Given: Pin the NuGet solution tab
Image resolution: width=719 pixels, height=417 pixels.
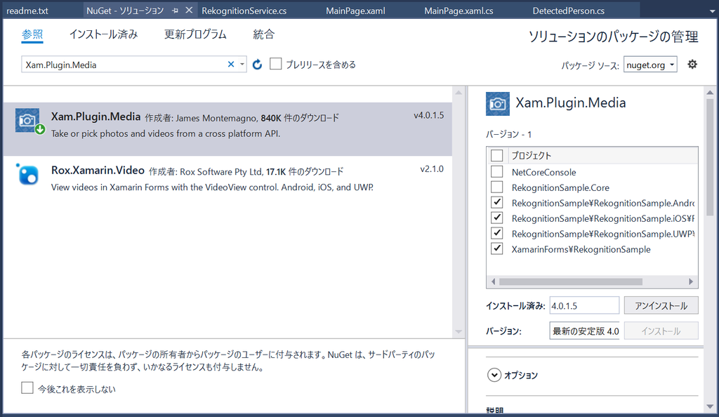Looking at the screenshot, I should 175,11.
